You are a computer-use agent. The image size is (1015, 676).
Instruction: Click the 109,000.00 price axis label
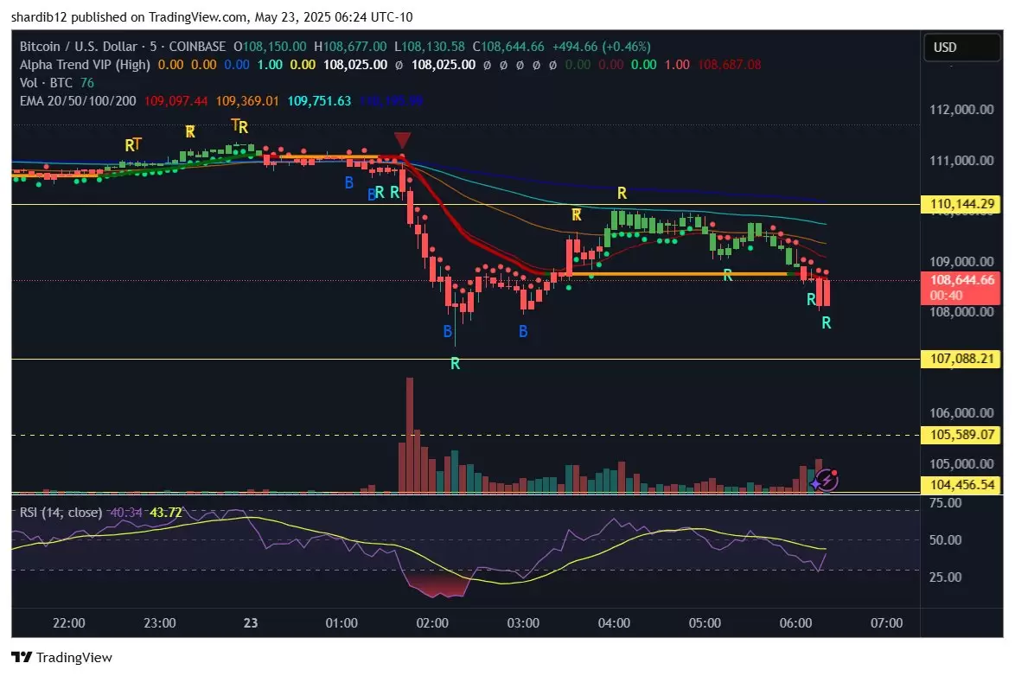(x=961, y=262)
